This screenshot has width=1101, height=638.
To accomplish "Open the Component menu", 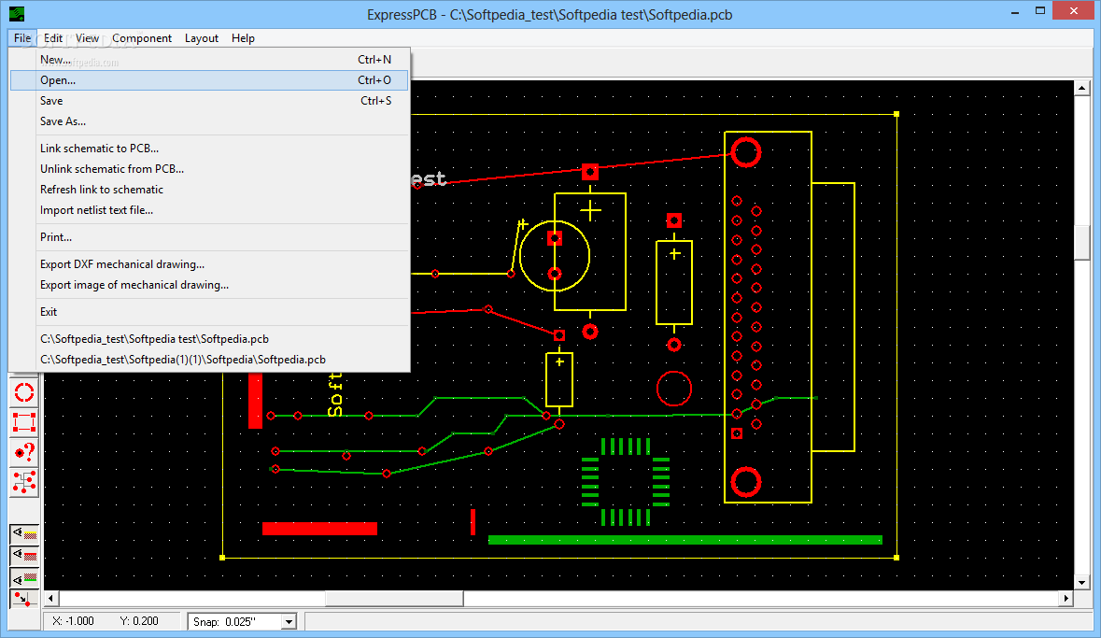I will tap(142, 38).
